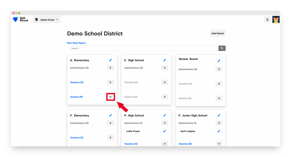Edit administrator April Ludgate
291x157 pixels.
pyautogui.click(x=219, y=131)
